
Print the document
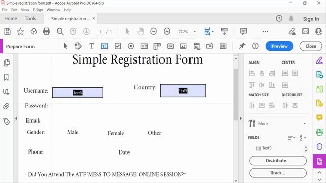[46, 32]
